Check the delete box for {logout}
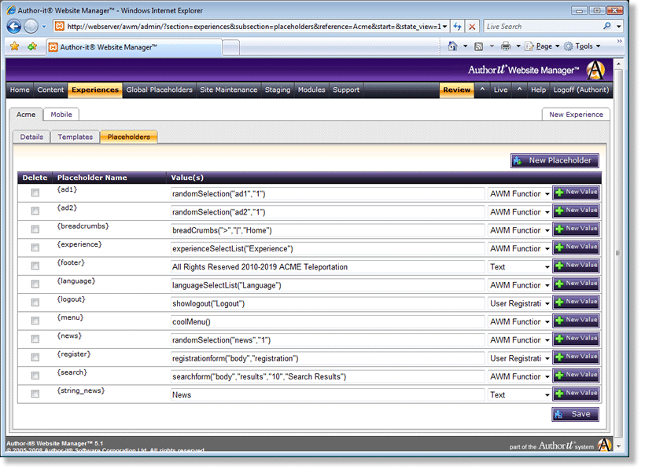 click(35, 302)
